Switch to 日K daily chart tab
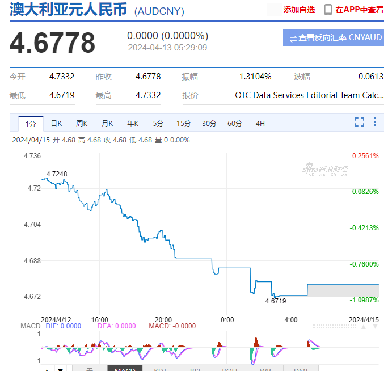 [x=56, y=123]
